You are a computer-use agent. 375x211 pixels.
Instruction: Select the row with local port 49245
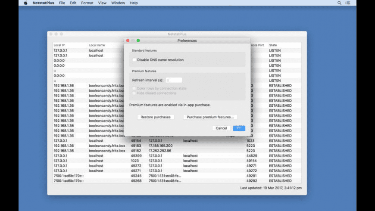pyautogui.click(x=177, y=176)
